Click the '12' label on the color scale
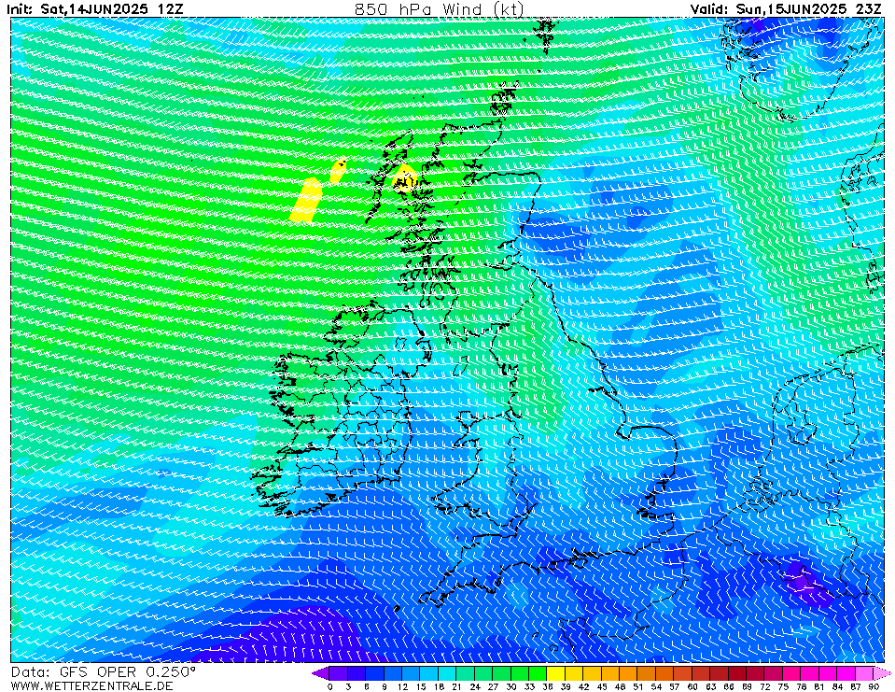Viewport: 895px width, 692px height. [402, 686]
